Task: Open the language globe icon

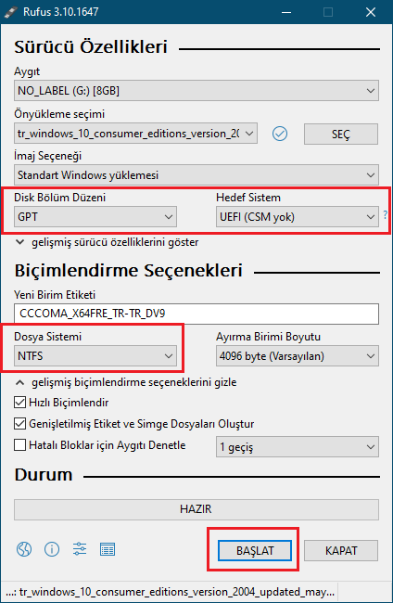Action: click(x=24, y=549)
